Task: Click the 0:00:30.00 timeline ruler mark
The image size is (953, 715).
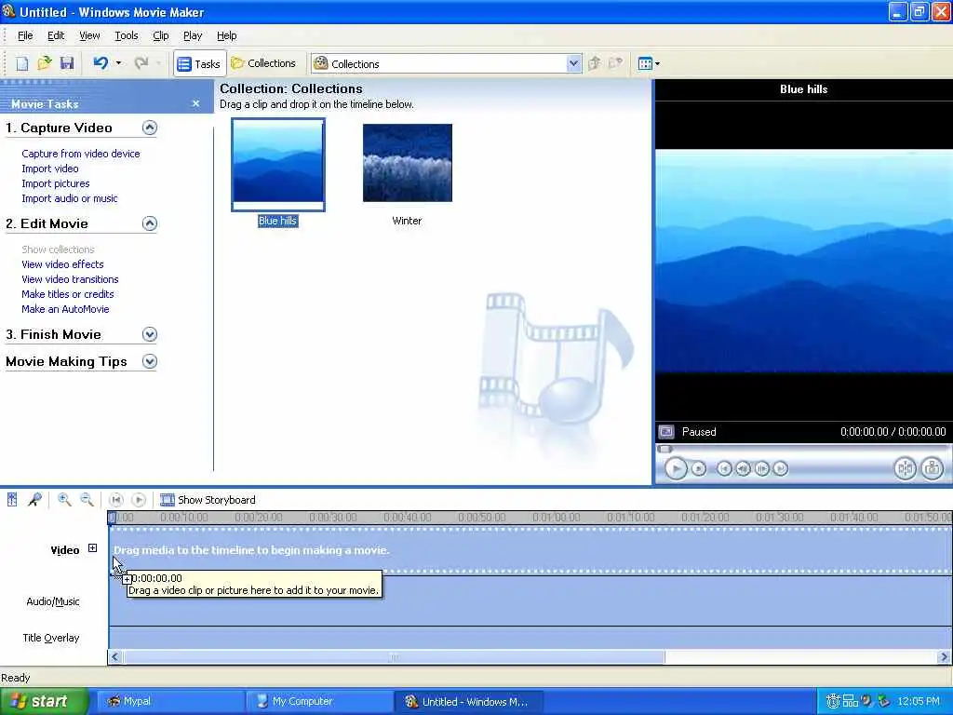Action: coord(332,518)
